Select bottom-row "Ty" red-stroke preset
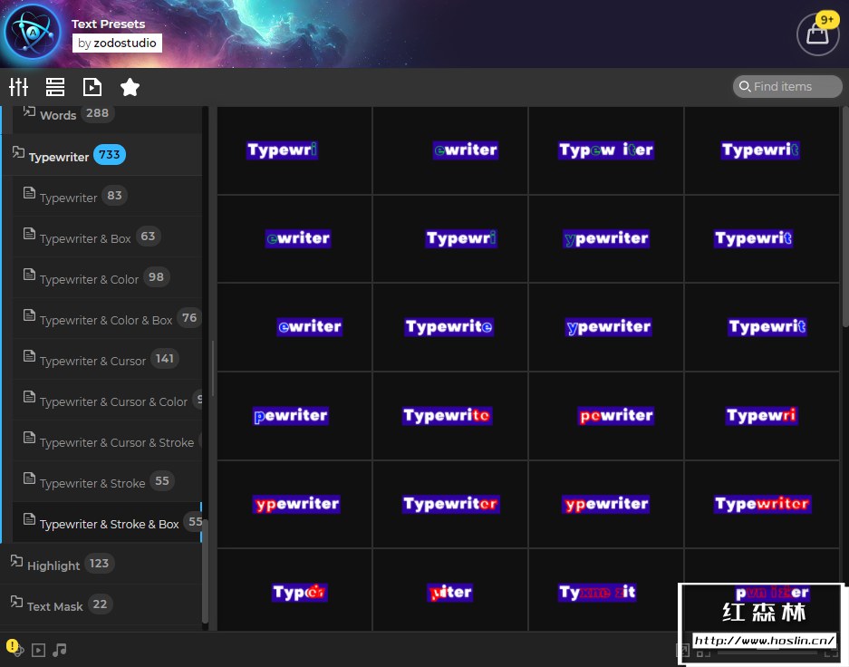 click(606, 590)
